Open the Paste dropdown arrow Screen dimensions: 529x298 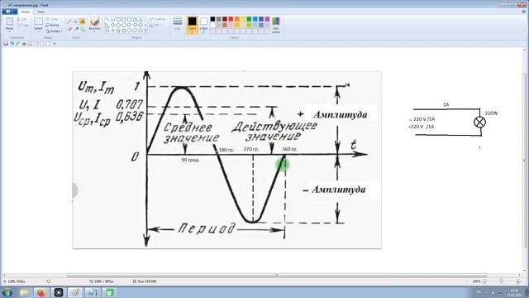pos(9,31)
